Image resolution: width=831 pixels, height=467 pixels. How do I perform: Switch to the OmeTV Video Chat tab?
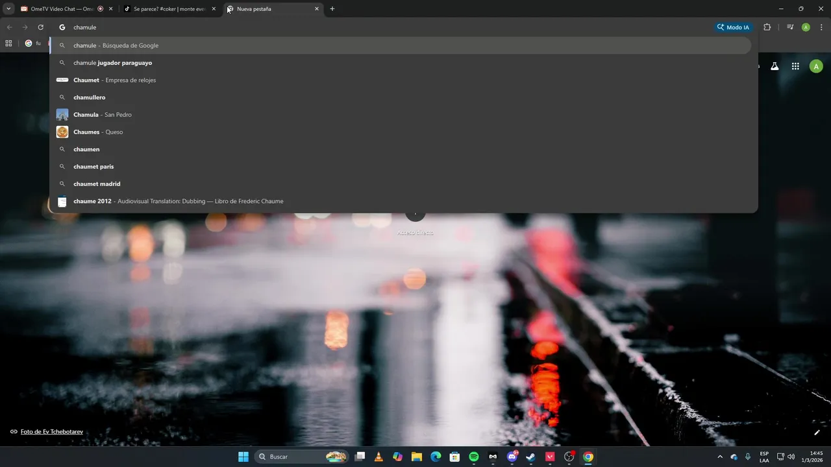coord(62,9)
